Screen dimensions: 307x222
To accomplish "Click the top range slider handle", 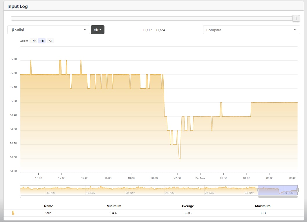I will point(296,19).
